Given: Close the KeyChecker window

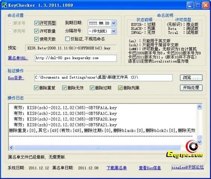Looking at the screenshot, I should click(x=206, y=5).
